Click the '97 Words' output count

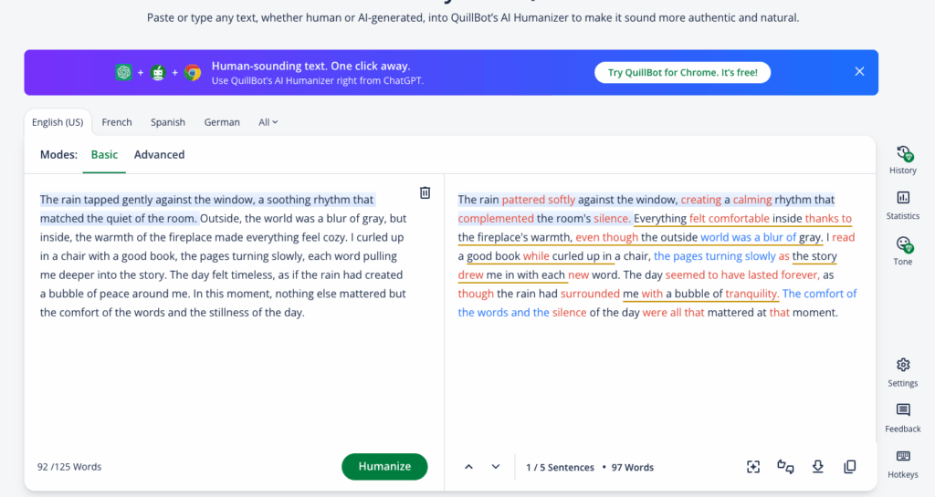pyautogui.click(x=632, y=467)
